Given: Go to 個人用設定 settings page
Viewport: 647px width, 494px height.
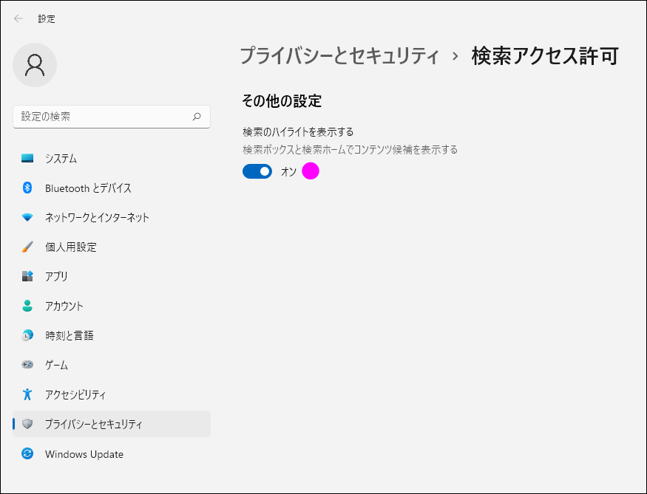Looking at the screenshot, I should coord(71,247).
